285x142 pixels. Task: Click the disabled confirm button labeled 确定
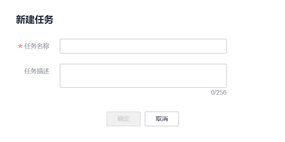[124, 119]
